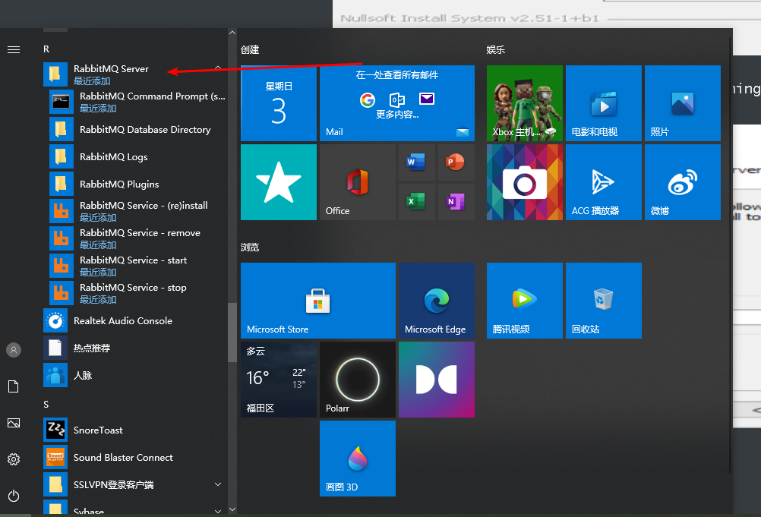Open the 回收站 Recycle Bin tile

pos(604,301)
